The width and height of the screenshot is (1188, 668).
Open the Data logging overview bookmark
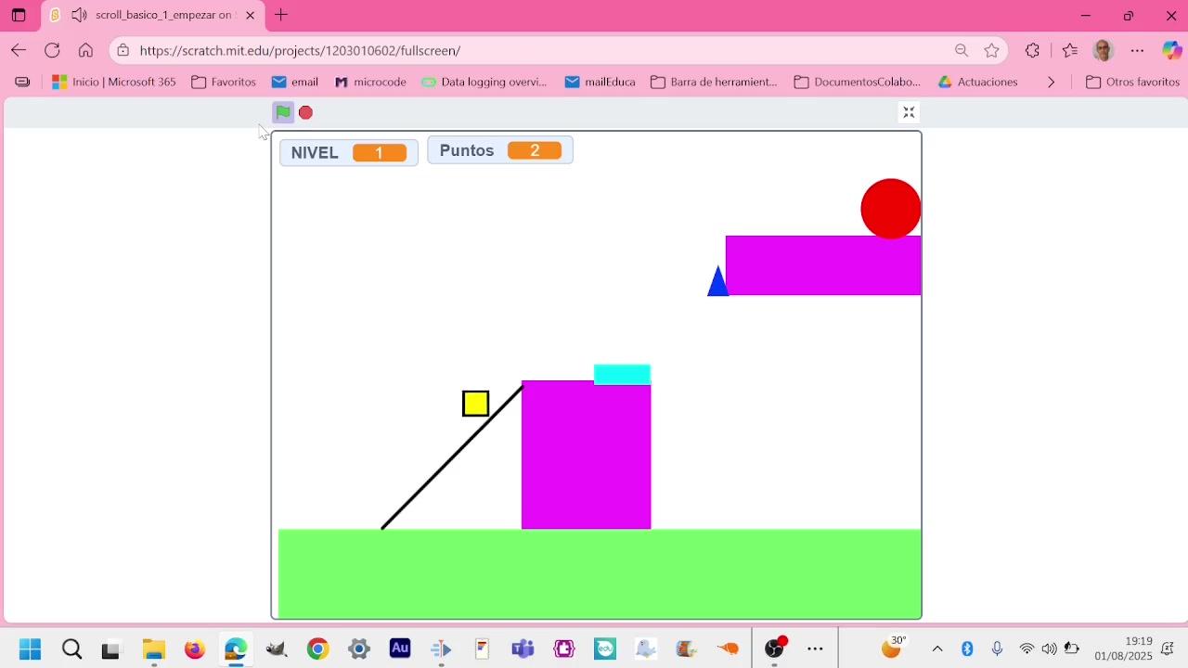click(484, 82)
